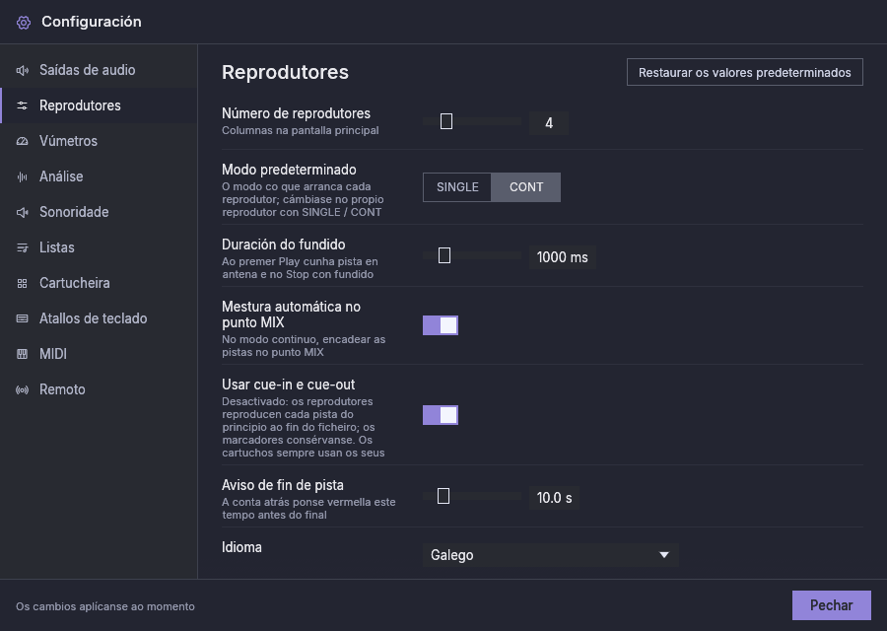
Task: Go to the Vúmetros settings
Action: 99,141
